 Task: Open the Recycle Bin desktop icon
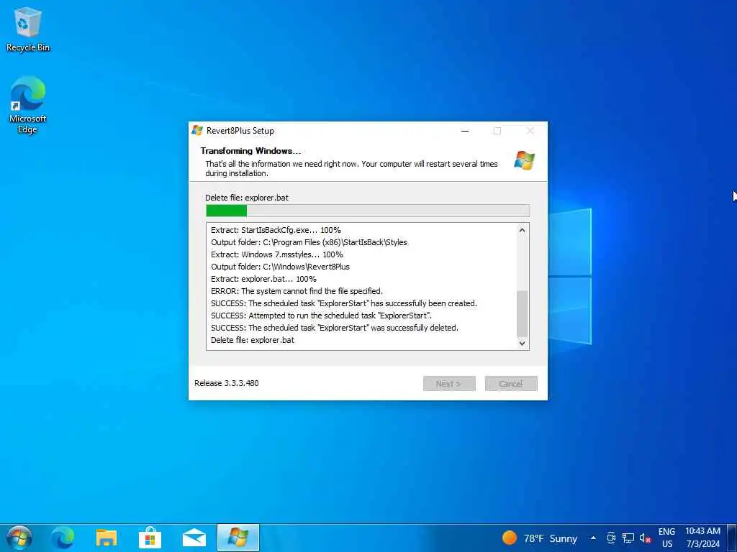click(28, 29)
